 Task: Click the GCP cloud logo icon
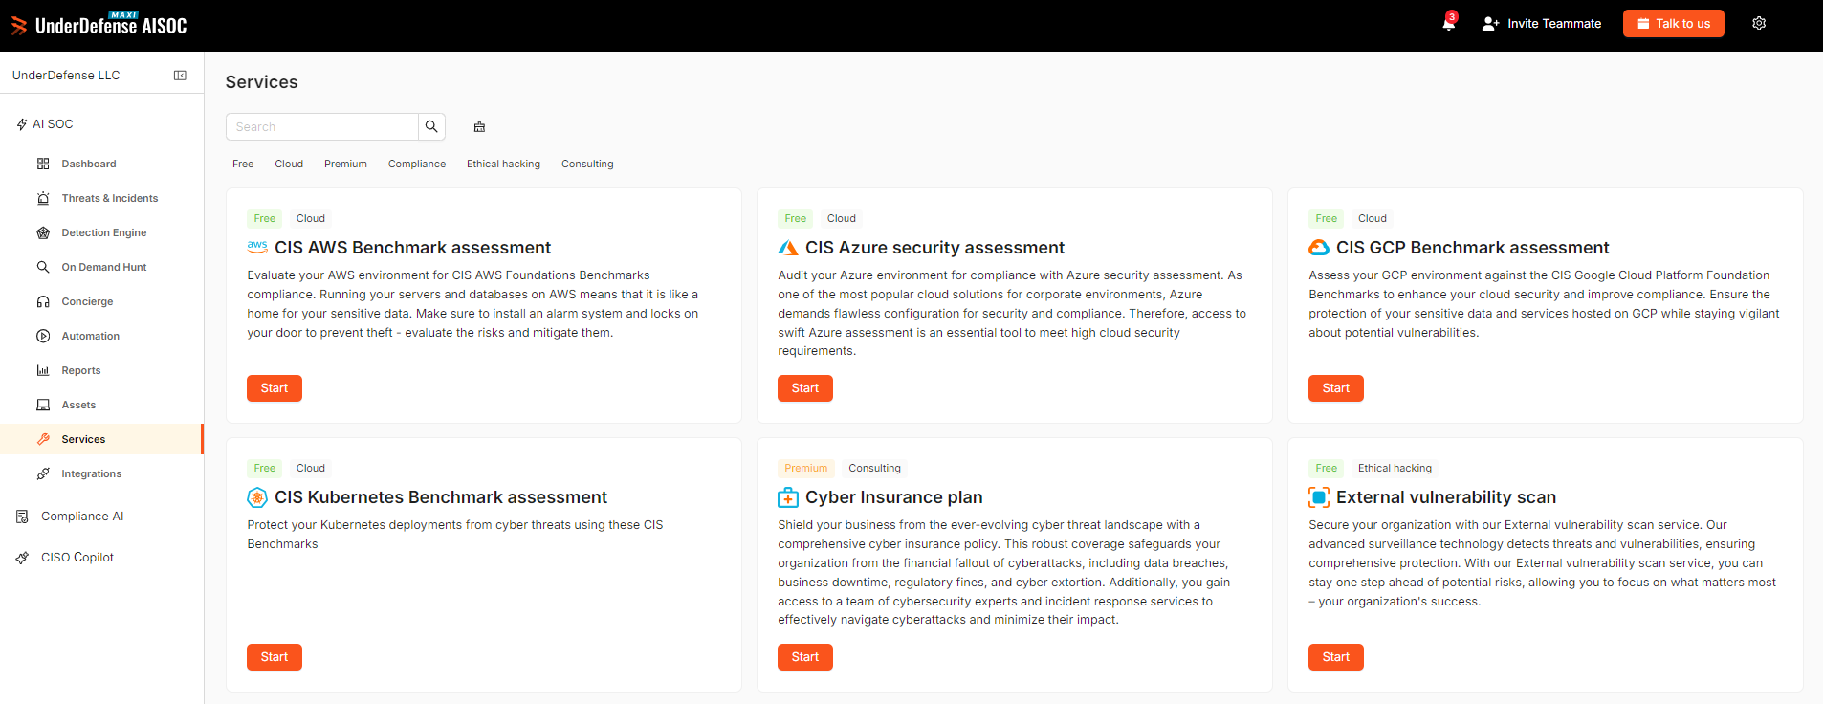point(1319,248)
